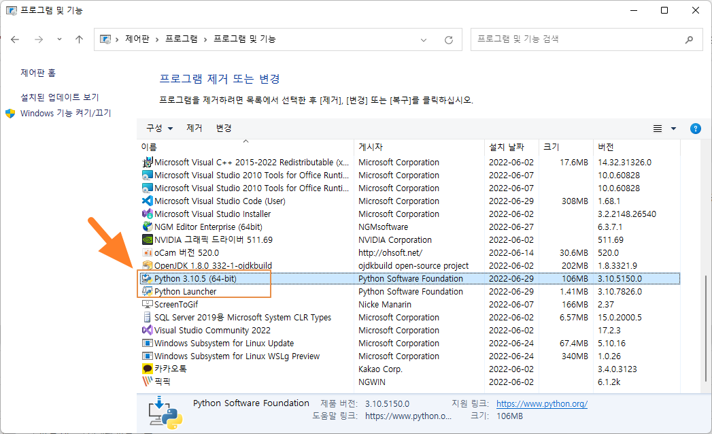
Task: Click the Microsoft Visual C++ 2015-2022 Redistributable icon
Action: [147, 162]
